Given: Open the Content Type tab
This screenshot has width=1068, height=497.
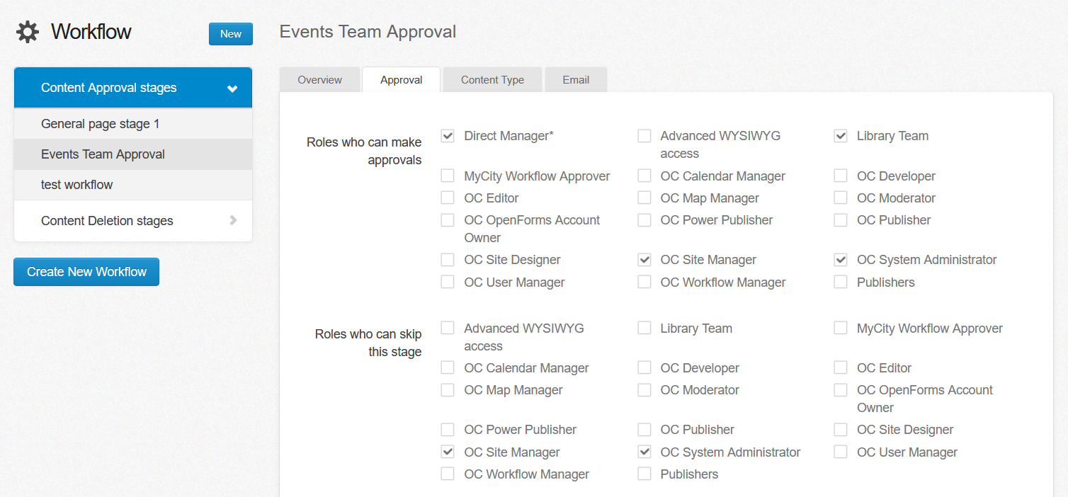Looking at the screenshot, I should pos(492,79).
